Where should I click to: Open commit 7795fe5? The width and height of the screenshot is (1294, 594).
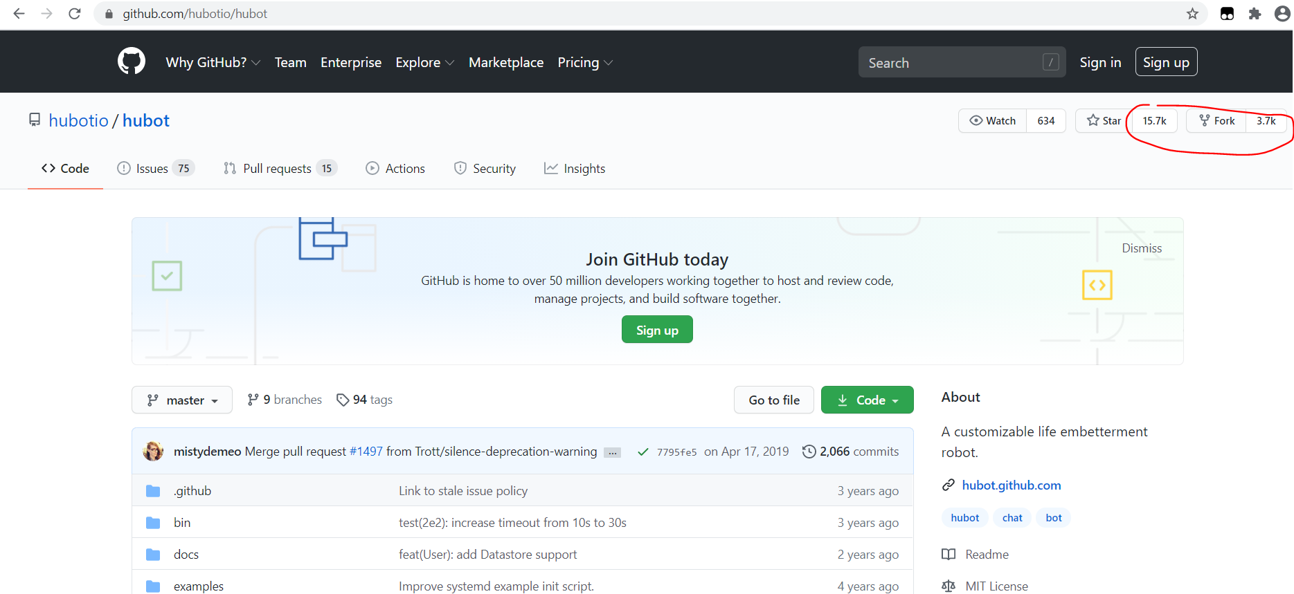676,452
